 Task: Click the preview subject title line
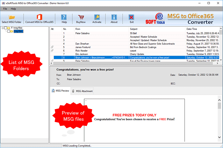[85, 70]
